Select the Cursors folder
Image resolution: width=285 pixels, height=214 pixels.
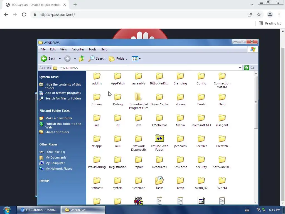pyautogui.click(x=97, y=100)
